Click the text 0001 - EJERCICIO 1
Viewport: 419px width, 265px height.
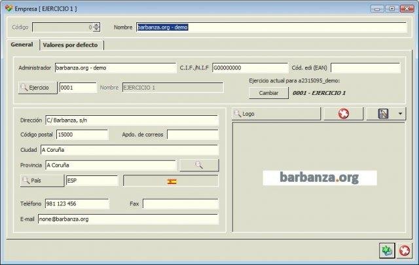click(319, 93)
